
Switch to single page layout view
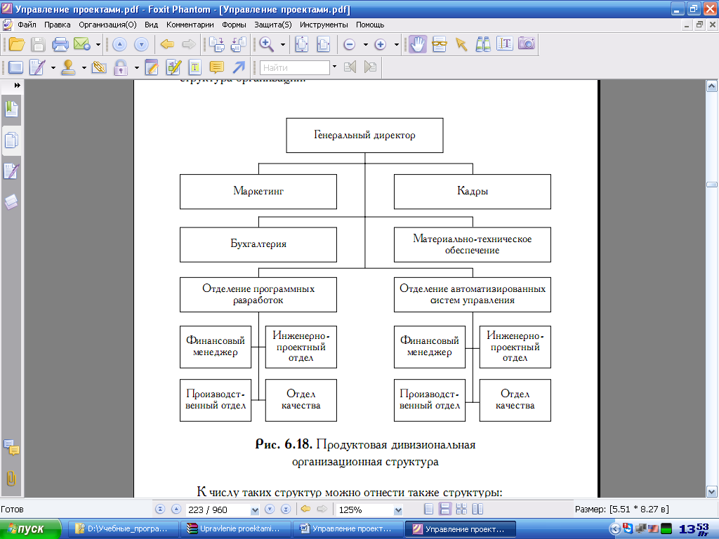(x=429, y=510)
